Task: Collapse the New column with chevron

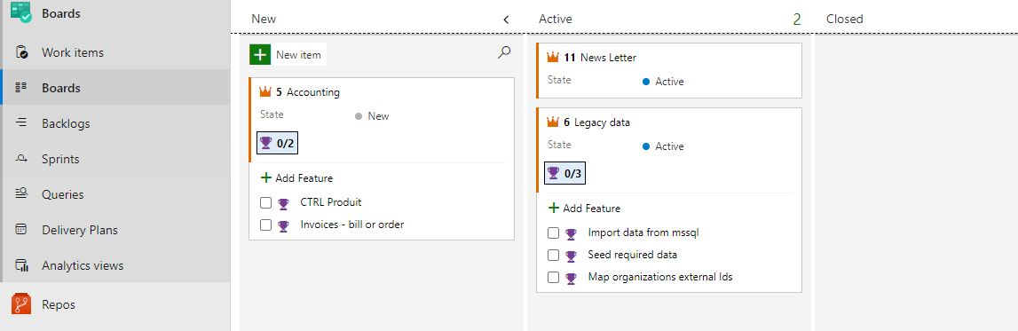Action: (x=507, y=20)
